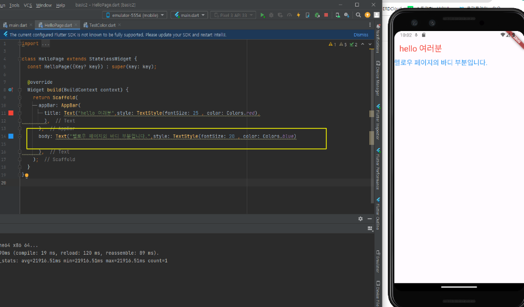Viewport: 524px width, 307px height.
Task: Open the Emulator side panel
Action: tap(378, 261)
